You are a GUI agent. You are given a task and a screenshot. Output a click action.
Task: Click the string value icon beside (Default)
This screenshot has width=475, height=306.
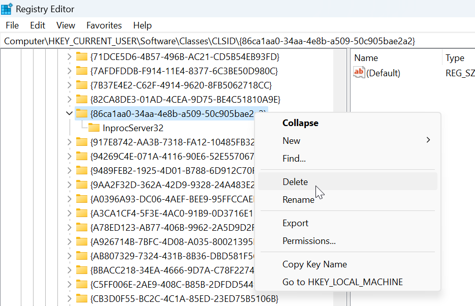click(359, 73)
